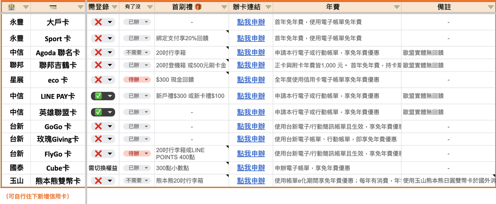This screenshot has width=496, height=204.
Task: Follow the 點我申辦 link for Sport 卡
Action: pos(251,38)
